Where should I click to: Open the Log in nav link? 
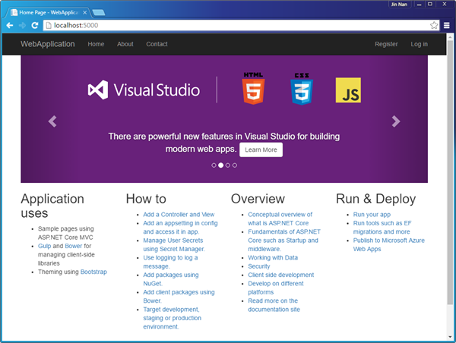(x=419, y=44)
